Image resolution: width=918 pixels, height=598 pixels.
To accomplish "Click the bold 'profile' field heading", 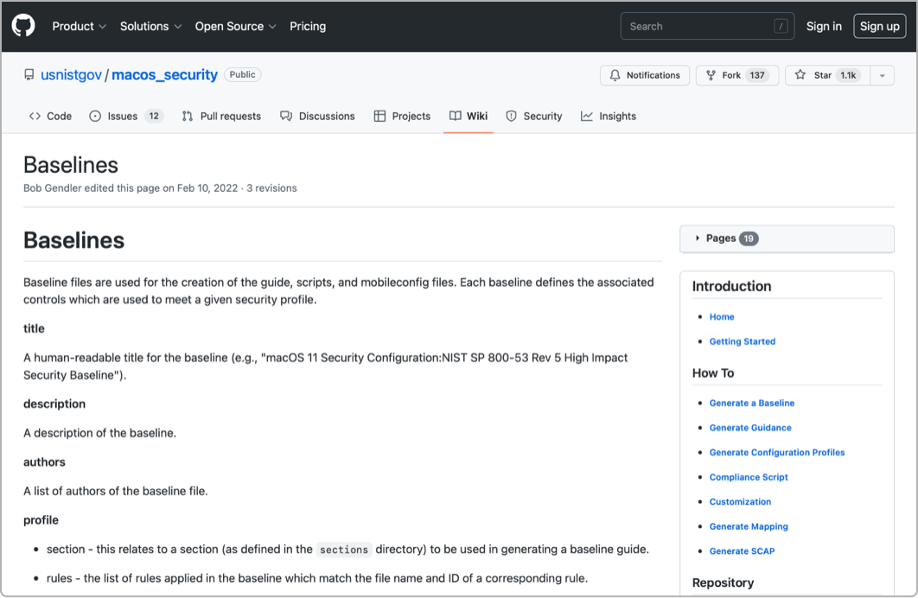I will (x=41, y=520).
